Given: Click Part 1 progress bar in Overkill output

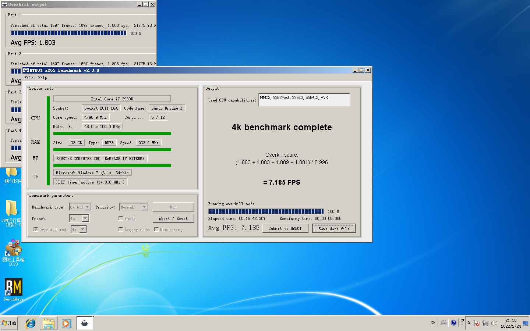Looking at the screenshot, I should click(x=68, y=33).
